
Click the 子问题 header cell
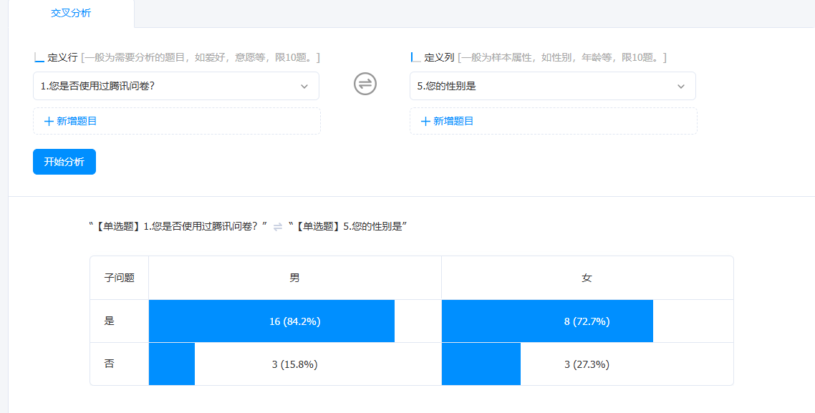pos(120,278)
